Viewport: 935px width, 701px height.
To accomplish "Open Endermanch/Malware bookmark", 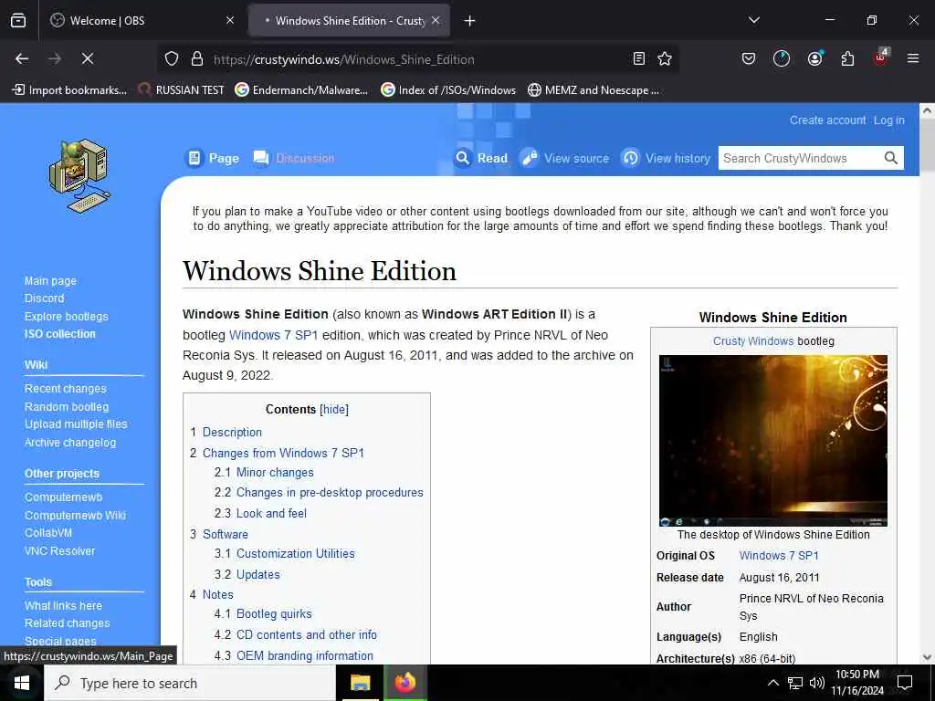I will (x=301, y=90).
